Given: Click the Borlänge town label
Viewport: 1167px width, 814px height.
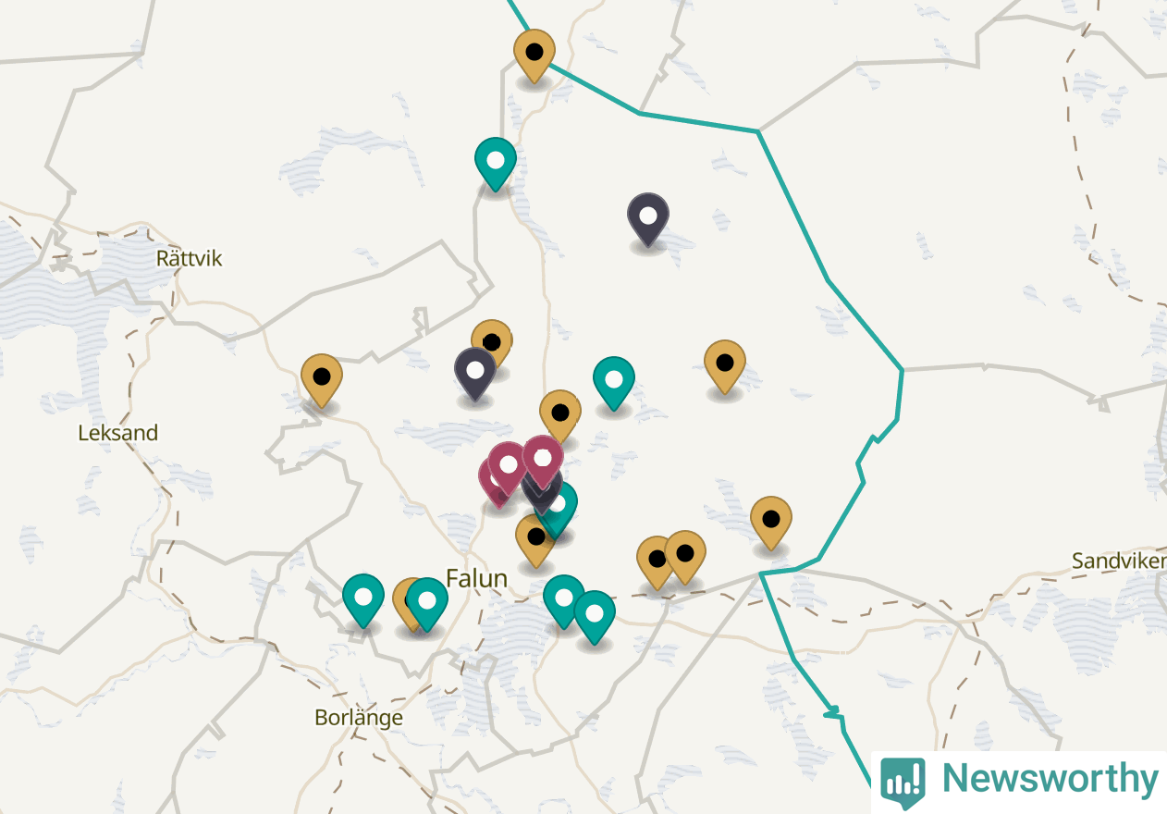Looking at the screenshot, I should point(359,718).
